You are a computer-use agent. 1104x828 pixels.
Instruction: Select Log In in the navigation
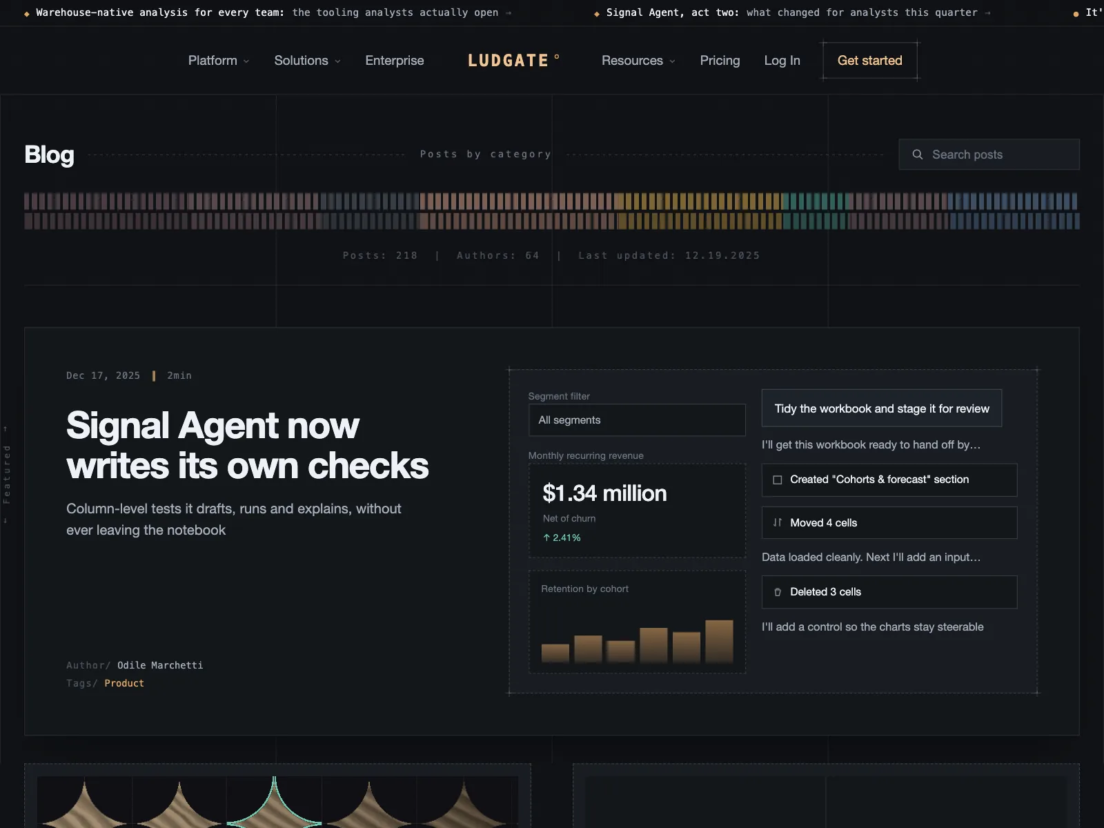point(782,61)
